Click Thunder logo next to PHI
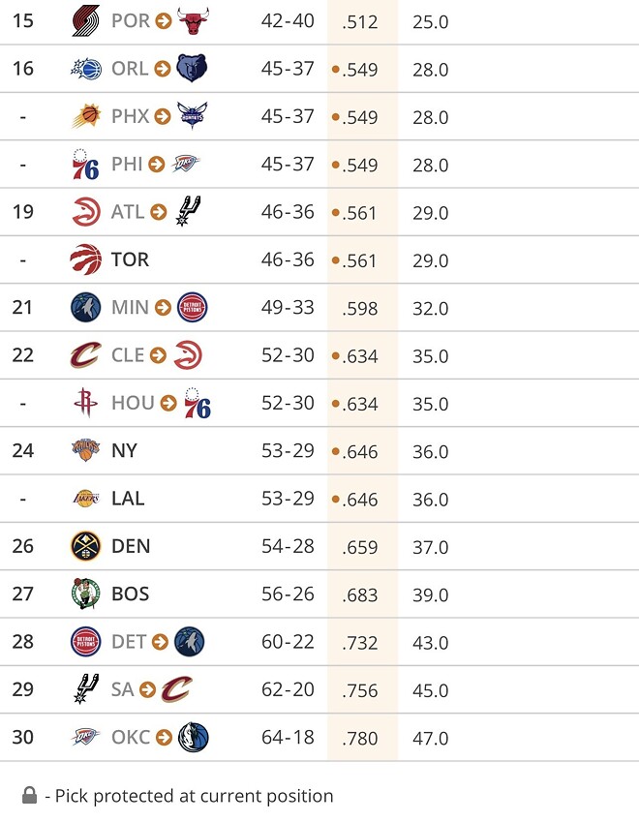Image resolution: width=639 pixels, height=822 pixels. [x=187, y=164]
